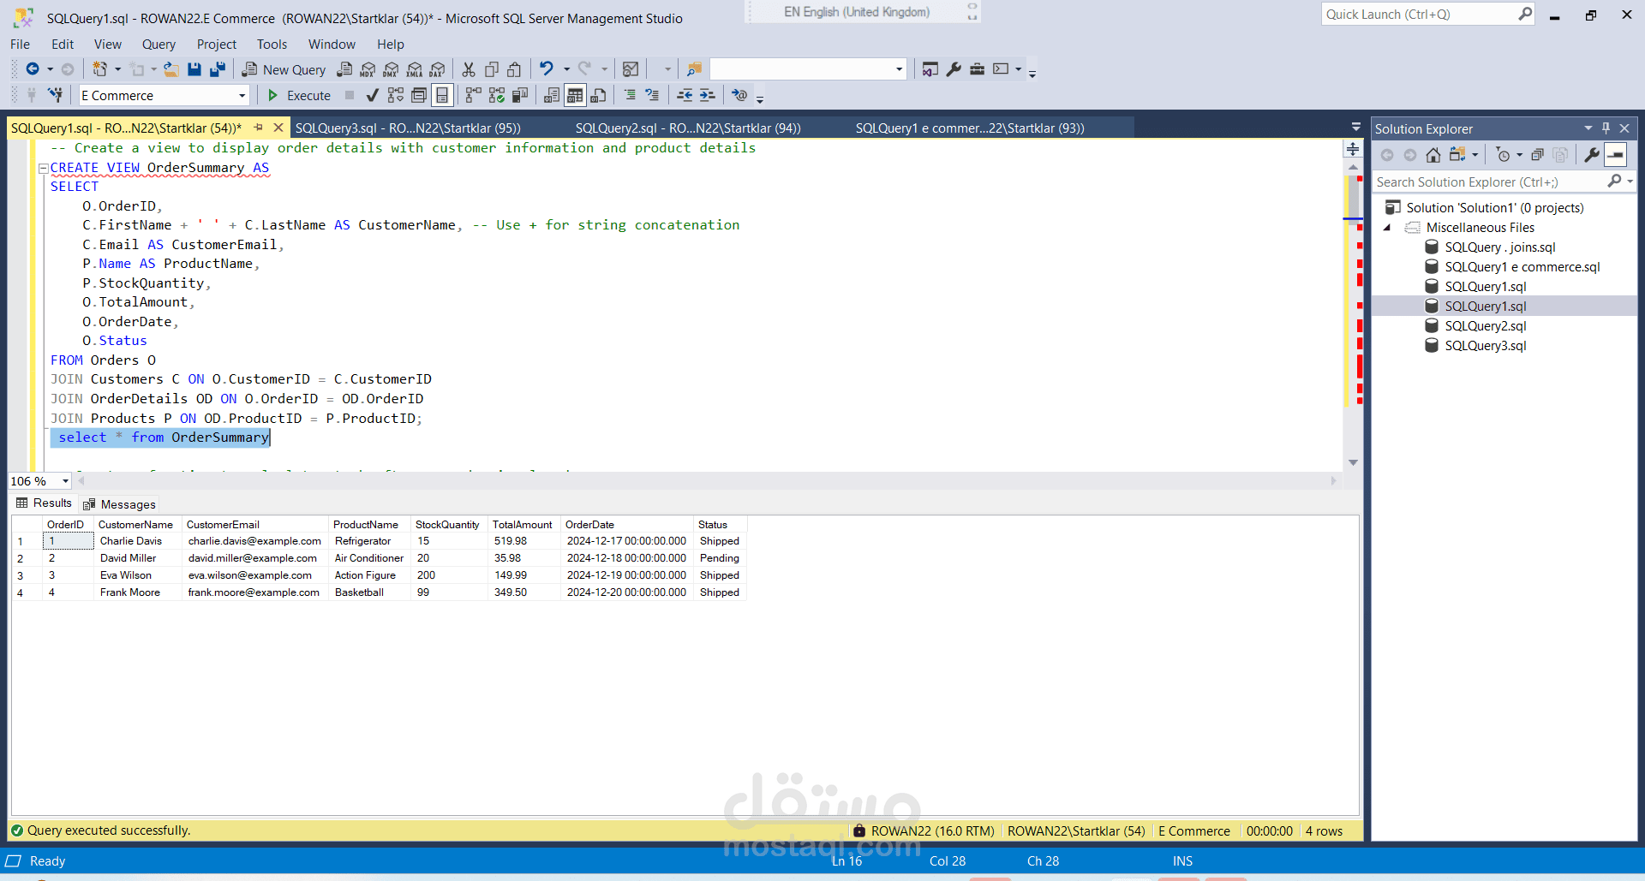Open Solution Explorer window position dropdown

(1588, 128)
